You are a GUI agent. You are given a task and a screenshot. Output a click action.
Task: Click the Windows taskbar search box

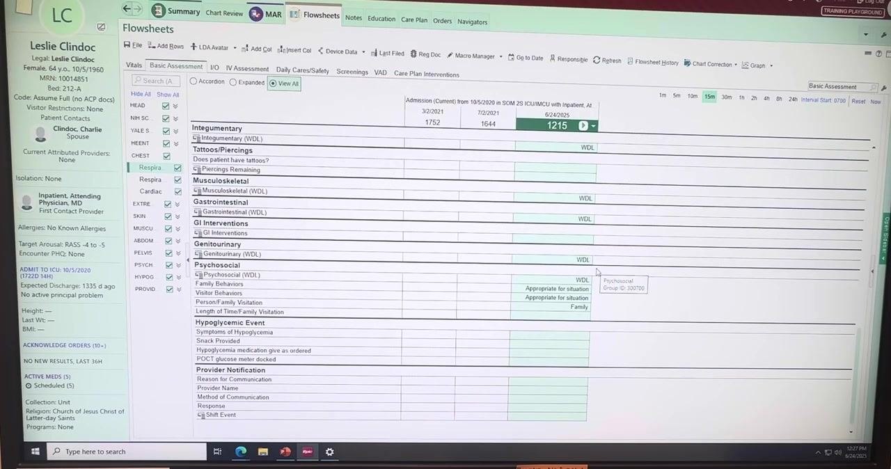click(x=127, y=452)
